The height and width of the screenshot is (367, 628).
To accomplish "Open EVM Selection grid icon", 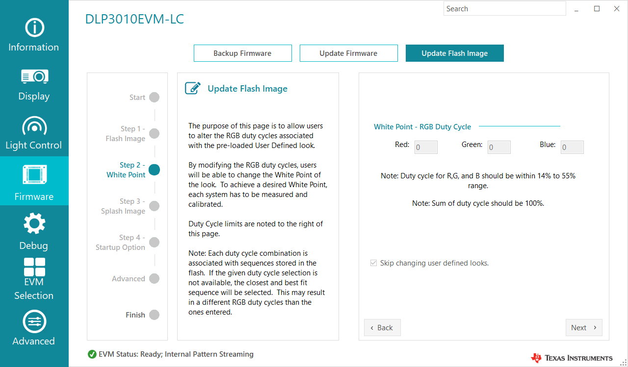I will click(34, 267).
